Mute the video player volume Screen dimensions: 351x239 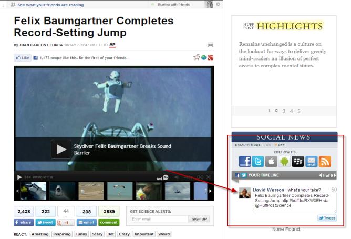(177, 177)
